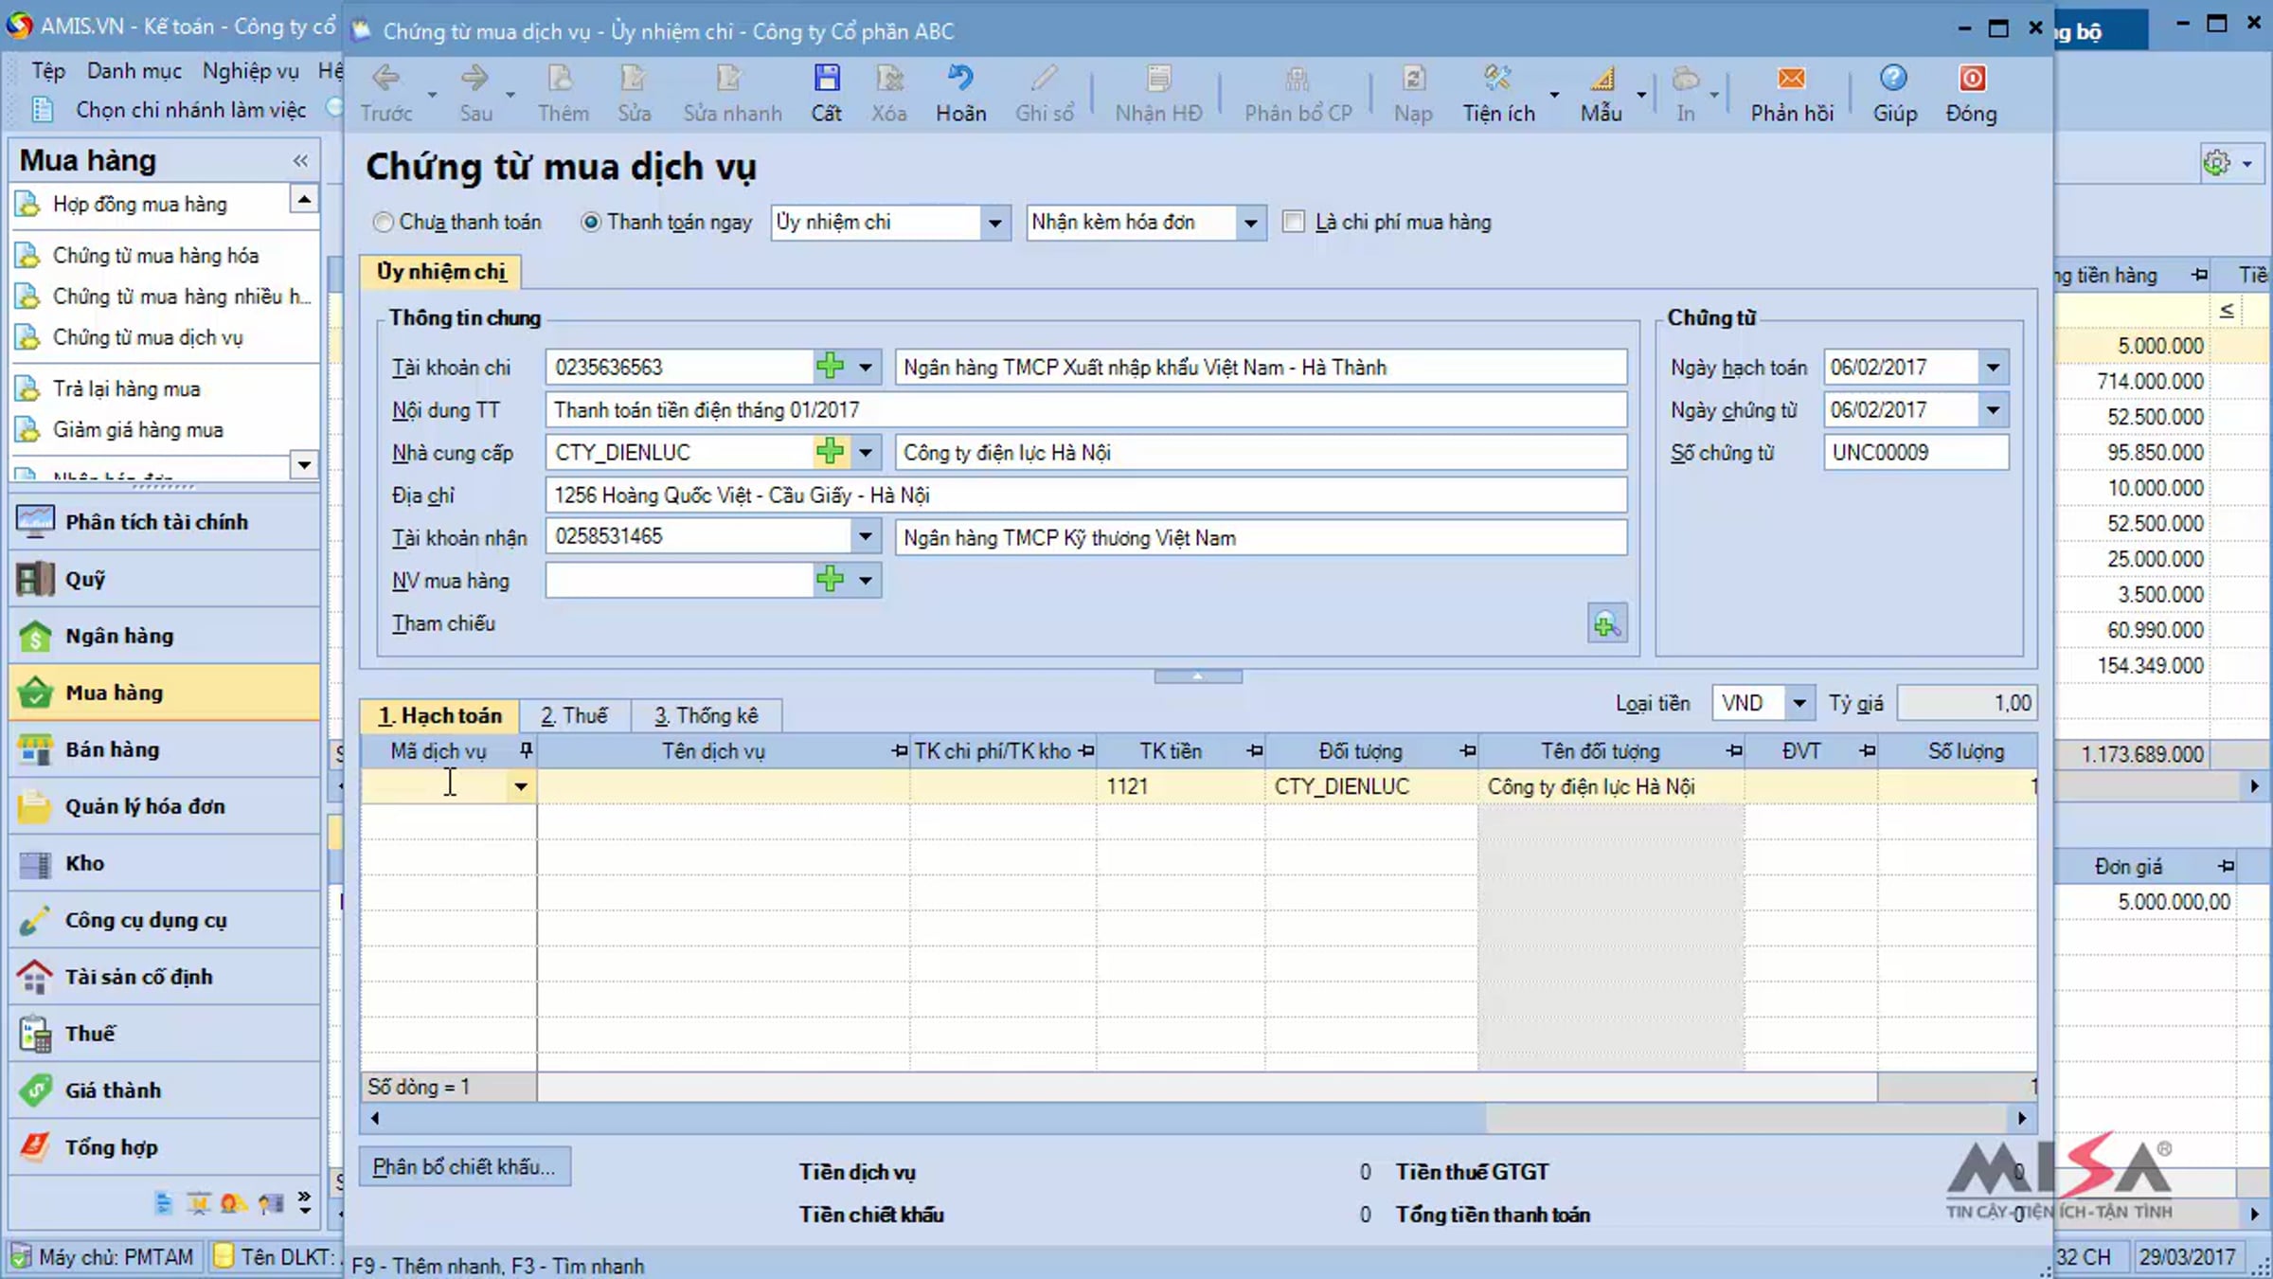Open Trả lại hàng mua link
Viewport: 2273px width, 1279px height.
pos(127,389)
